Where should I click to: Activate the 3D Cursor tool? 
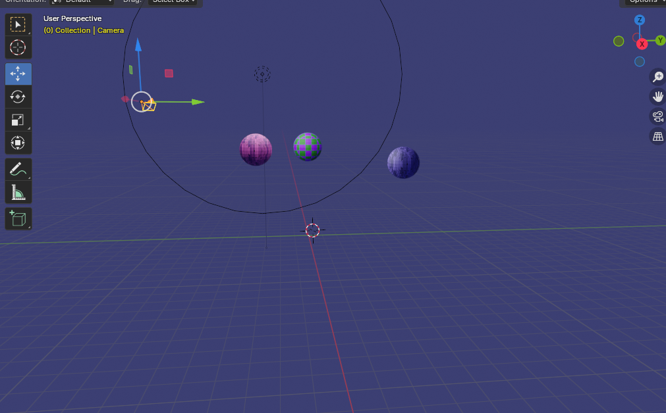[x=18, y=47]
